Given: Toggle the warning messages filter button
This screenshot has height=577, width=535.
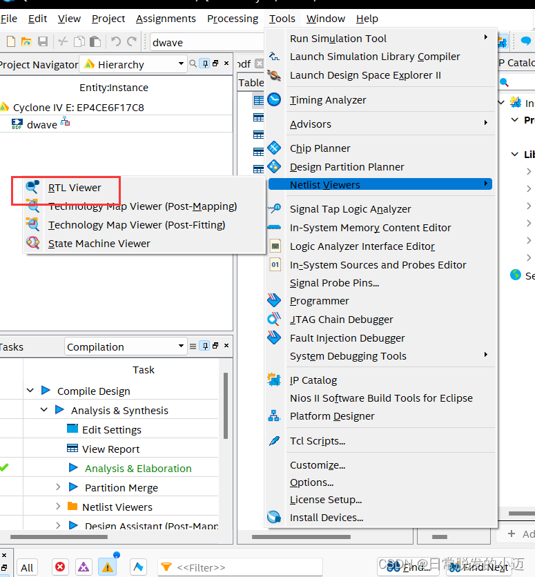Looking at the screenshot, I should tap(108, 567).
